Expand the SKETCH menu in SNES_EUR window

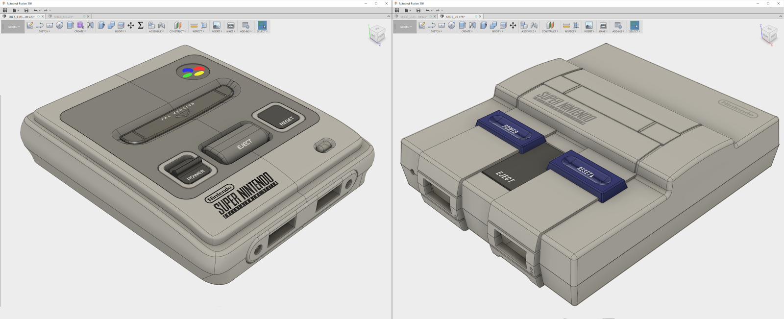coord(44,31)
